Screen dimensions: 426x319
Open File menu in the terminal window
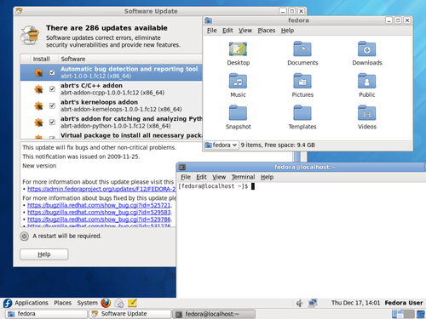pyautogui.click(x=186, y=177)
